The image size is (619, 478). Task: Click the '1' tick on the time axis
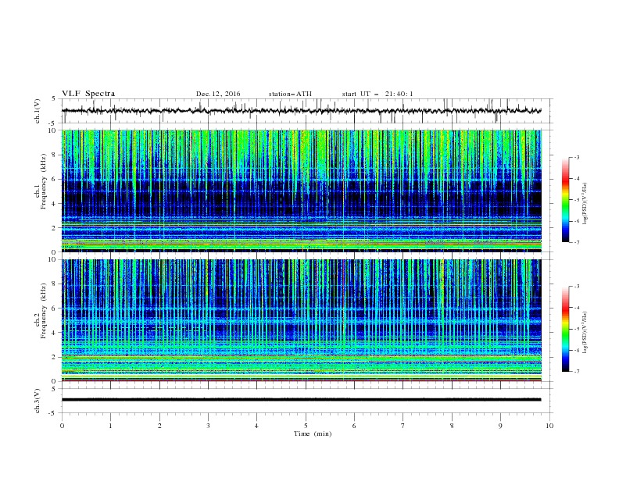[x=110, y=426]
